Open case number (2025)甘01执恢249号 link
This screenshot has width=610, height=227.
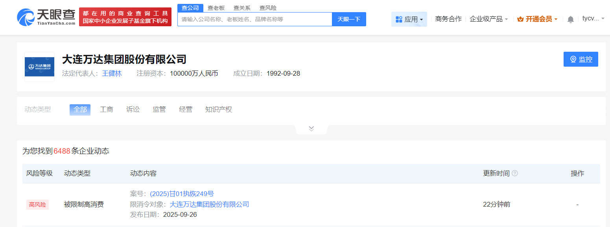point(182,194)
